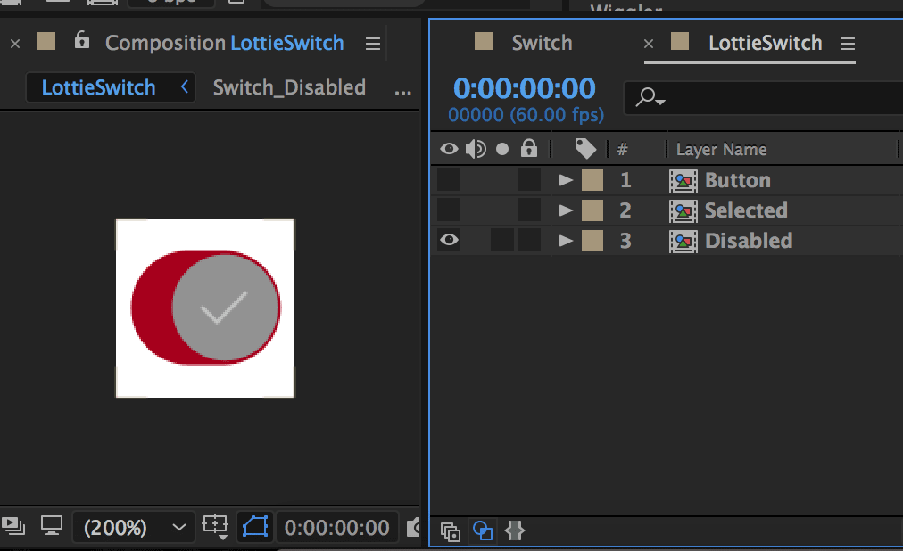Show the Button layer visibility box
The image size is (903, 551).
click(x=449, y=180)
